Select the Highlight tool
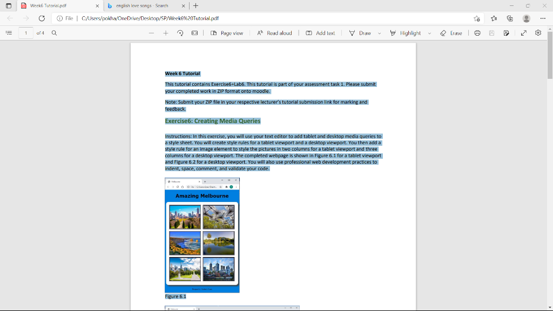Viewport: 553px width, 311px height. pos(406,33)
